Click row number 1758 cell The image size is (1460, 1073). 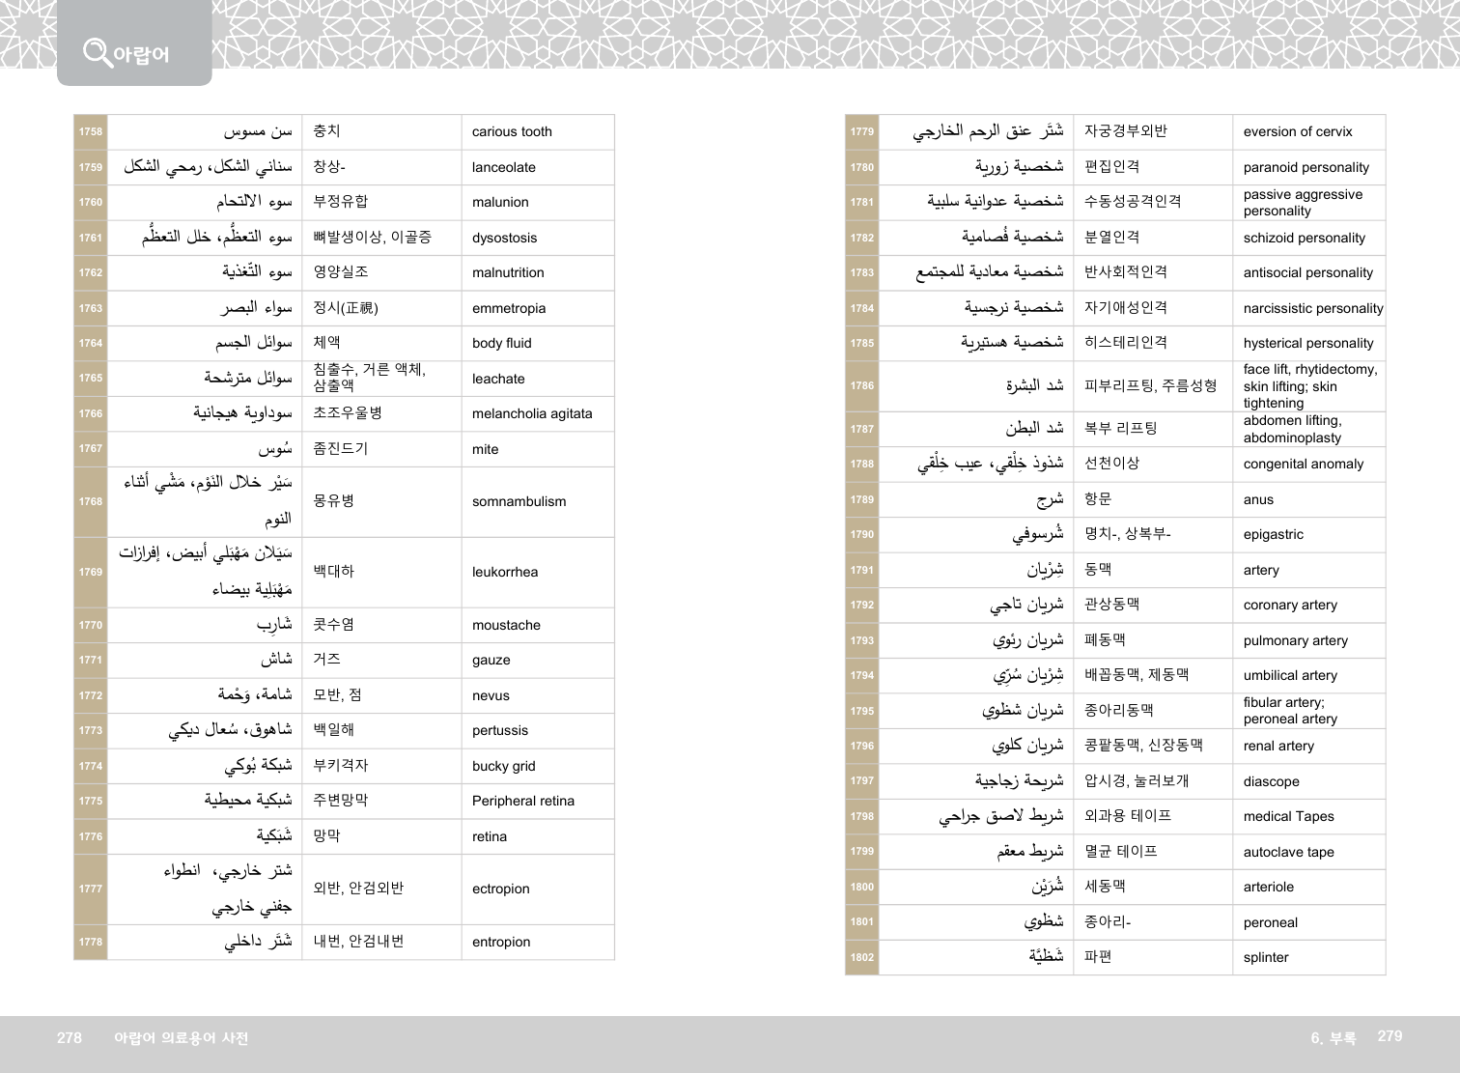(x=91, y=132)
